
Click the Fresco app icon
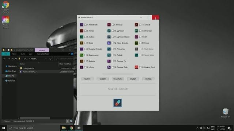pos(136,43)
